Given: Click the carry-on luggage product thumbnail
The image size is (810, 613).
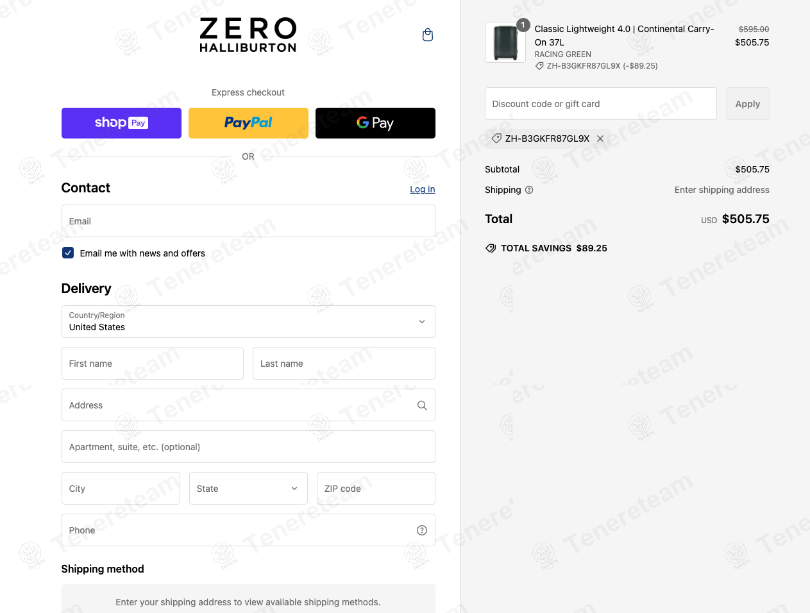Looking at the screenshot, I should pos(505,42).
